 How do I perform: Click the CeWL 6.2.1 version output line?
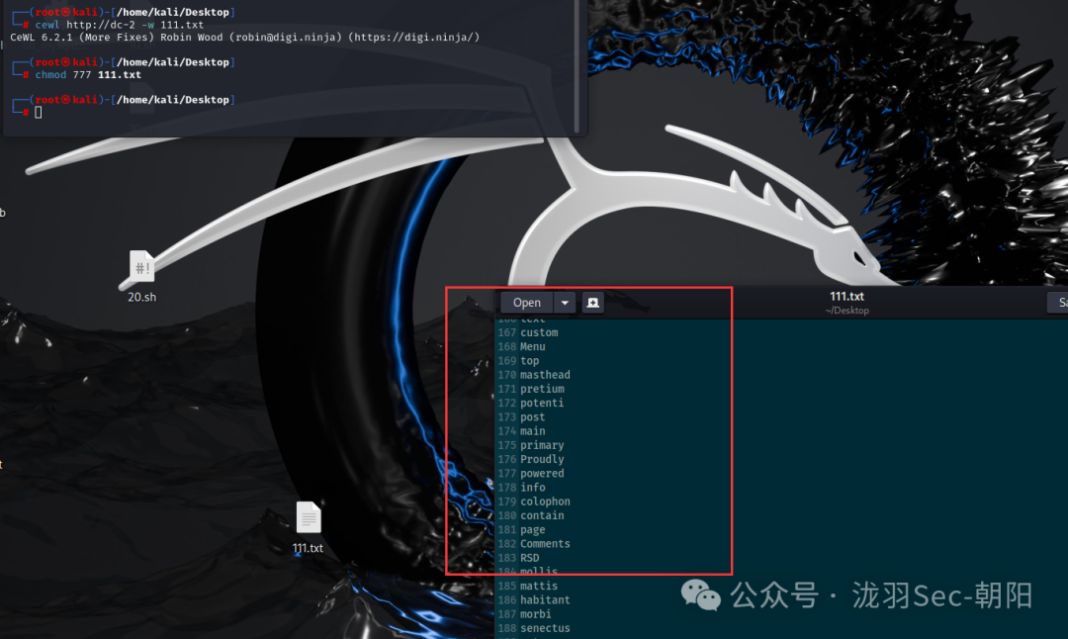click(244, 37)
